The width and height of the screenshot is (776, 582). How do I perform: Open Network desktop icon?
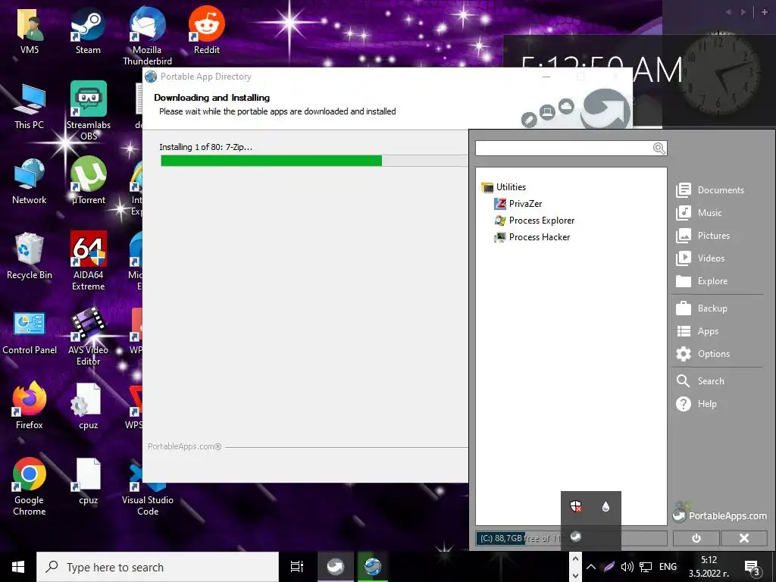coord(30,182)
